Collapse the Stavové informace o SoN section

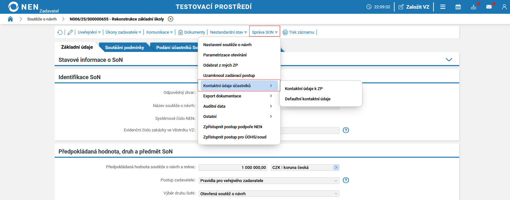tap(449, 60)
